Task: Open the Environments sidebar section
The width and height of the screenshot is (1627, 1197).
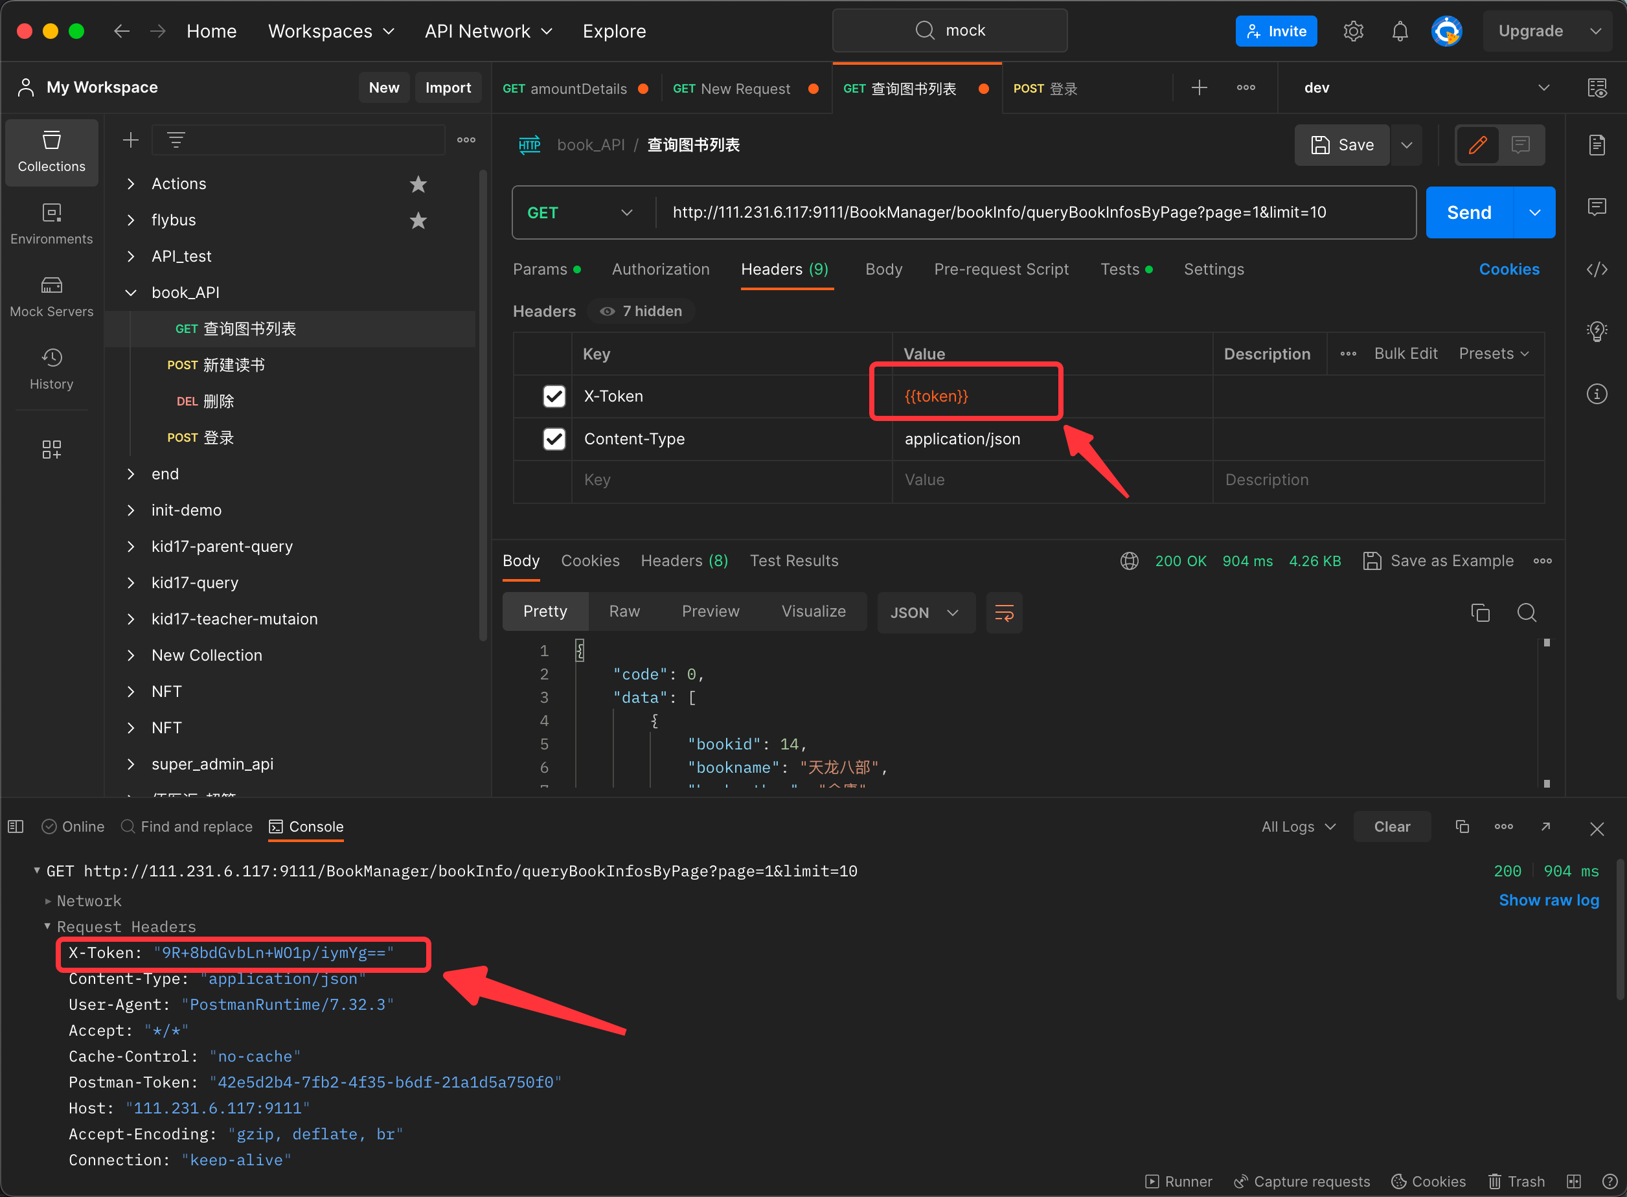Action: (x=51, y=224)
